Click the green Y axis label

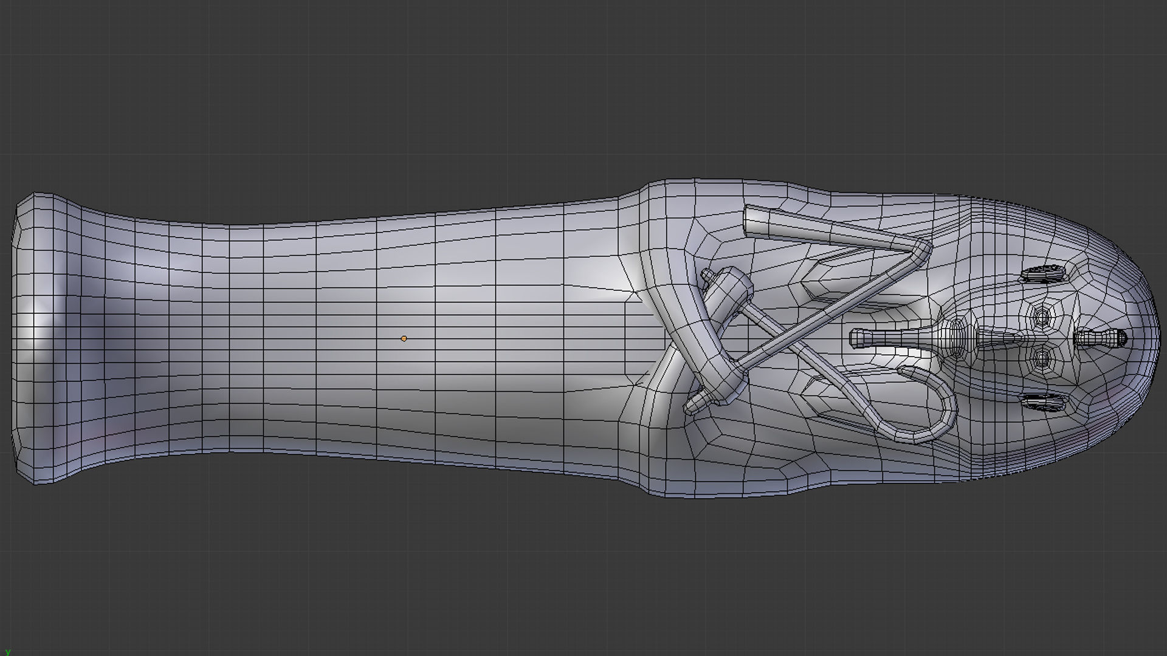coord(8,651)
